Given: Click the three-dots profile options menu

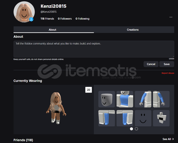Looking at the screenshot, I should 171,17.
